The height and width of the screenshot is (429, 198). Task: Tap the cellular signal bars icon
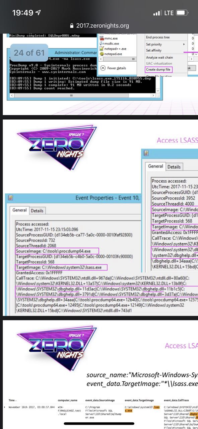157,13
